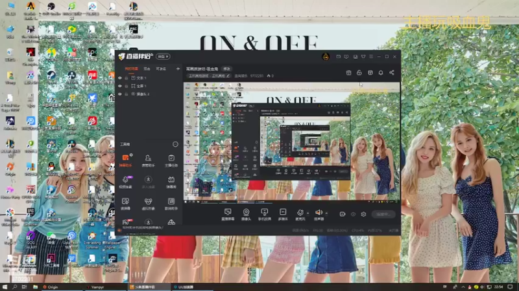Open settings gear on 弹幕助手 tool
The image size is (519, 291).
coord(131,155)
